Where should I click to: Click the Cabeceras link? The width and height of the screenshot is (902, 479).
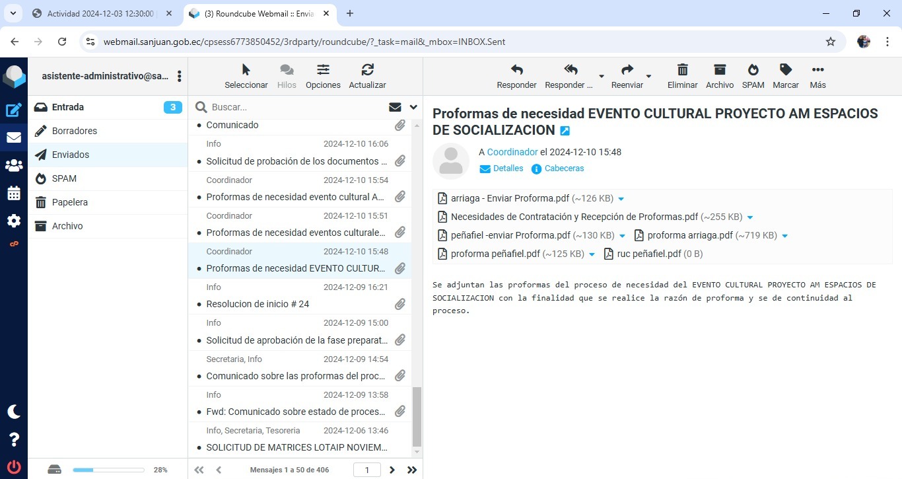pos(564,168)
